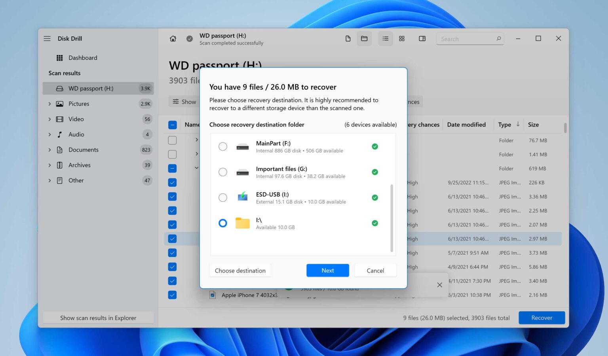Select the Video category in the sidebar
Viewport: 608px width, 356px height.
pyautogui.click(x=76, y=119)
